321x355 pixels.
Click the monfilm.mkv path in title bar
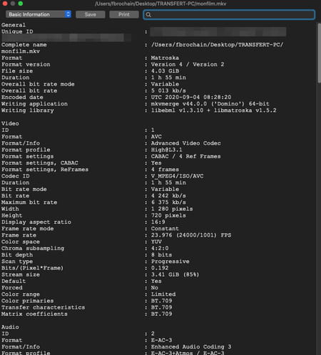(160, 4)
